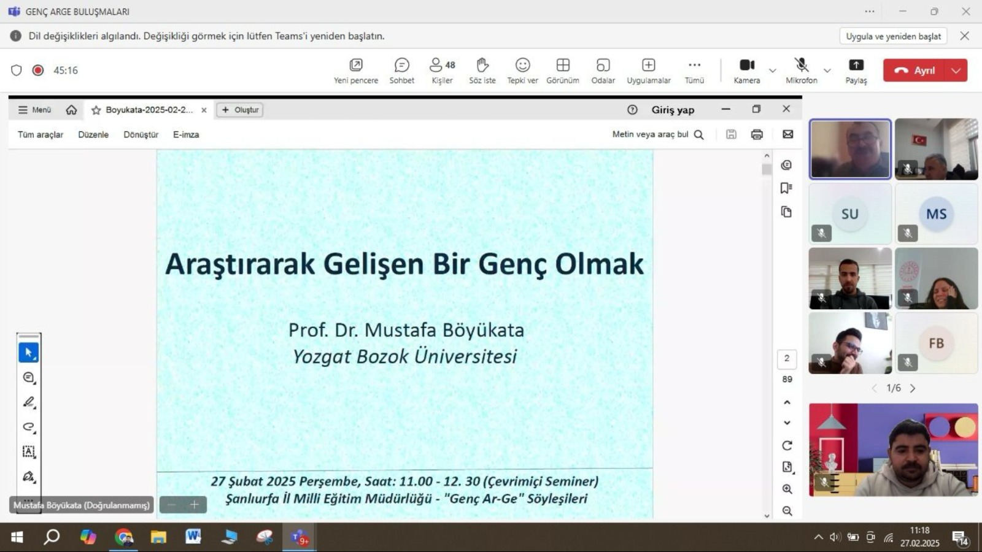Screen dimensions: 982x552
Task: Go to next participant page arrow
Action: pyautogui.click(x=913, y=388)
